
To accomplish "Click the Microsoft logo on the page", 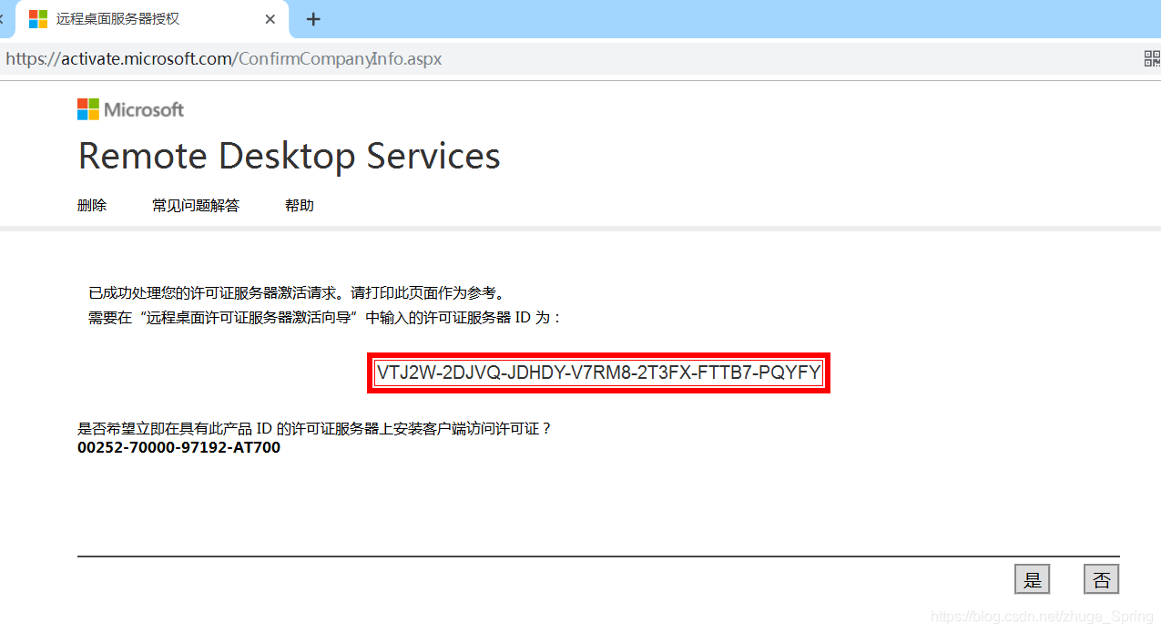I will [x=130, y=109].
